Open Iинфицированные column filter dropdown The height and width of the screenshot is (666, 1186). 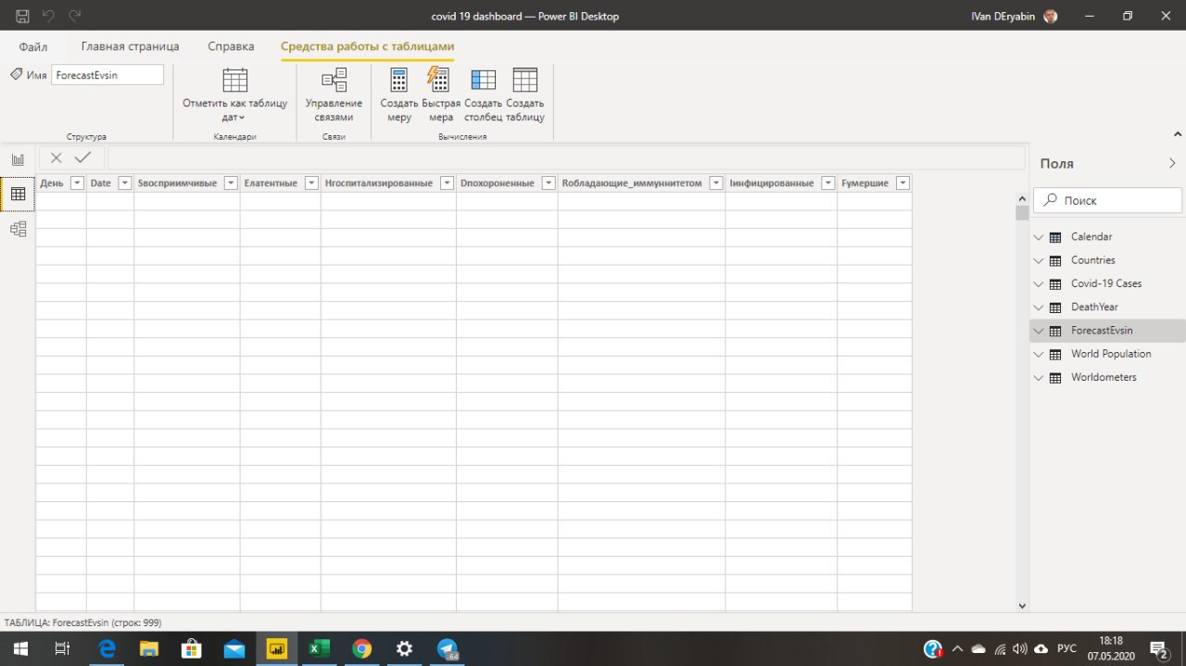click(x=827, y=183)
